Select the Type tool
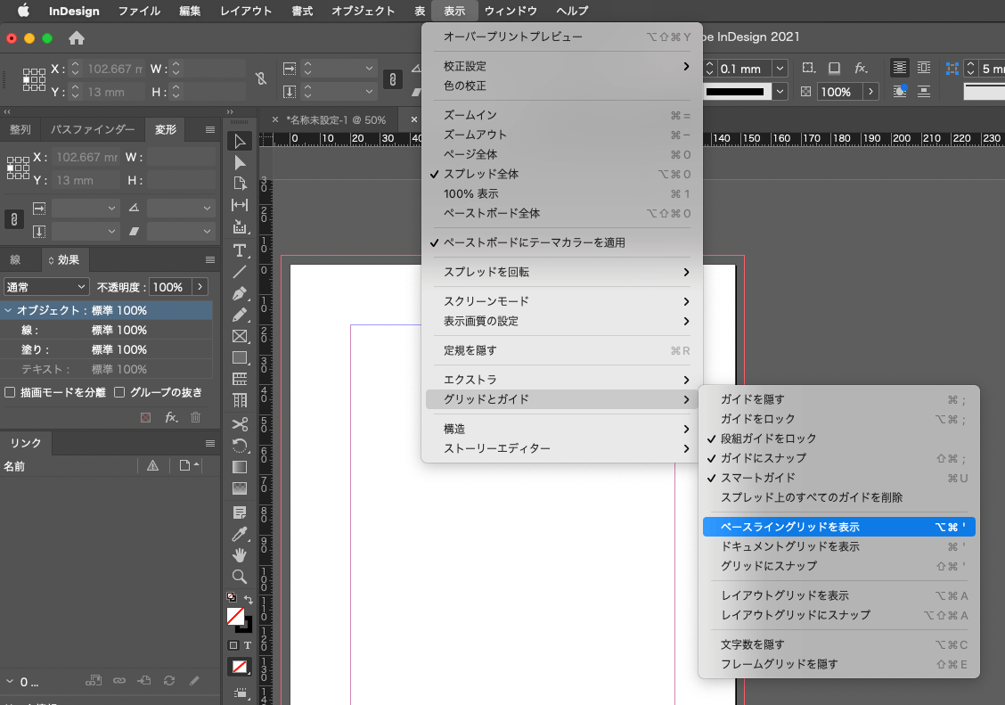The height and width of the screenshot is (705, 1005). pyautogui.click(x=239, y=250)
